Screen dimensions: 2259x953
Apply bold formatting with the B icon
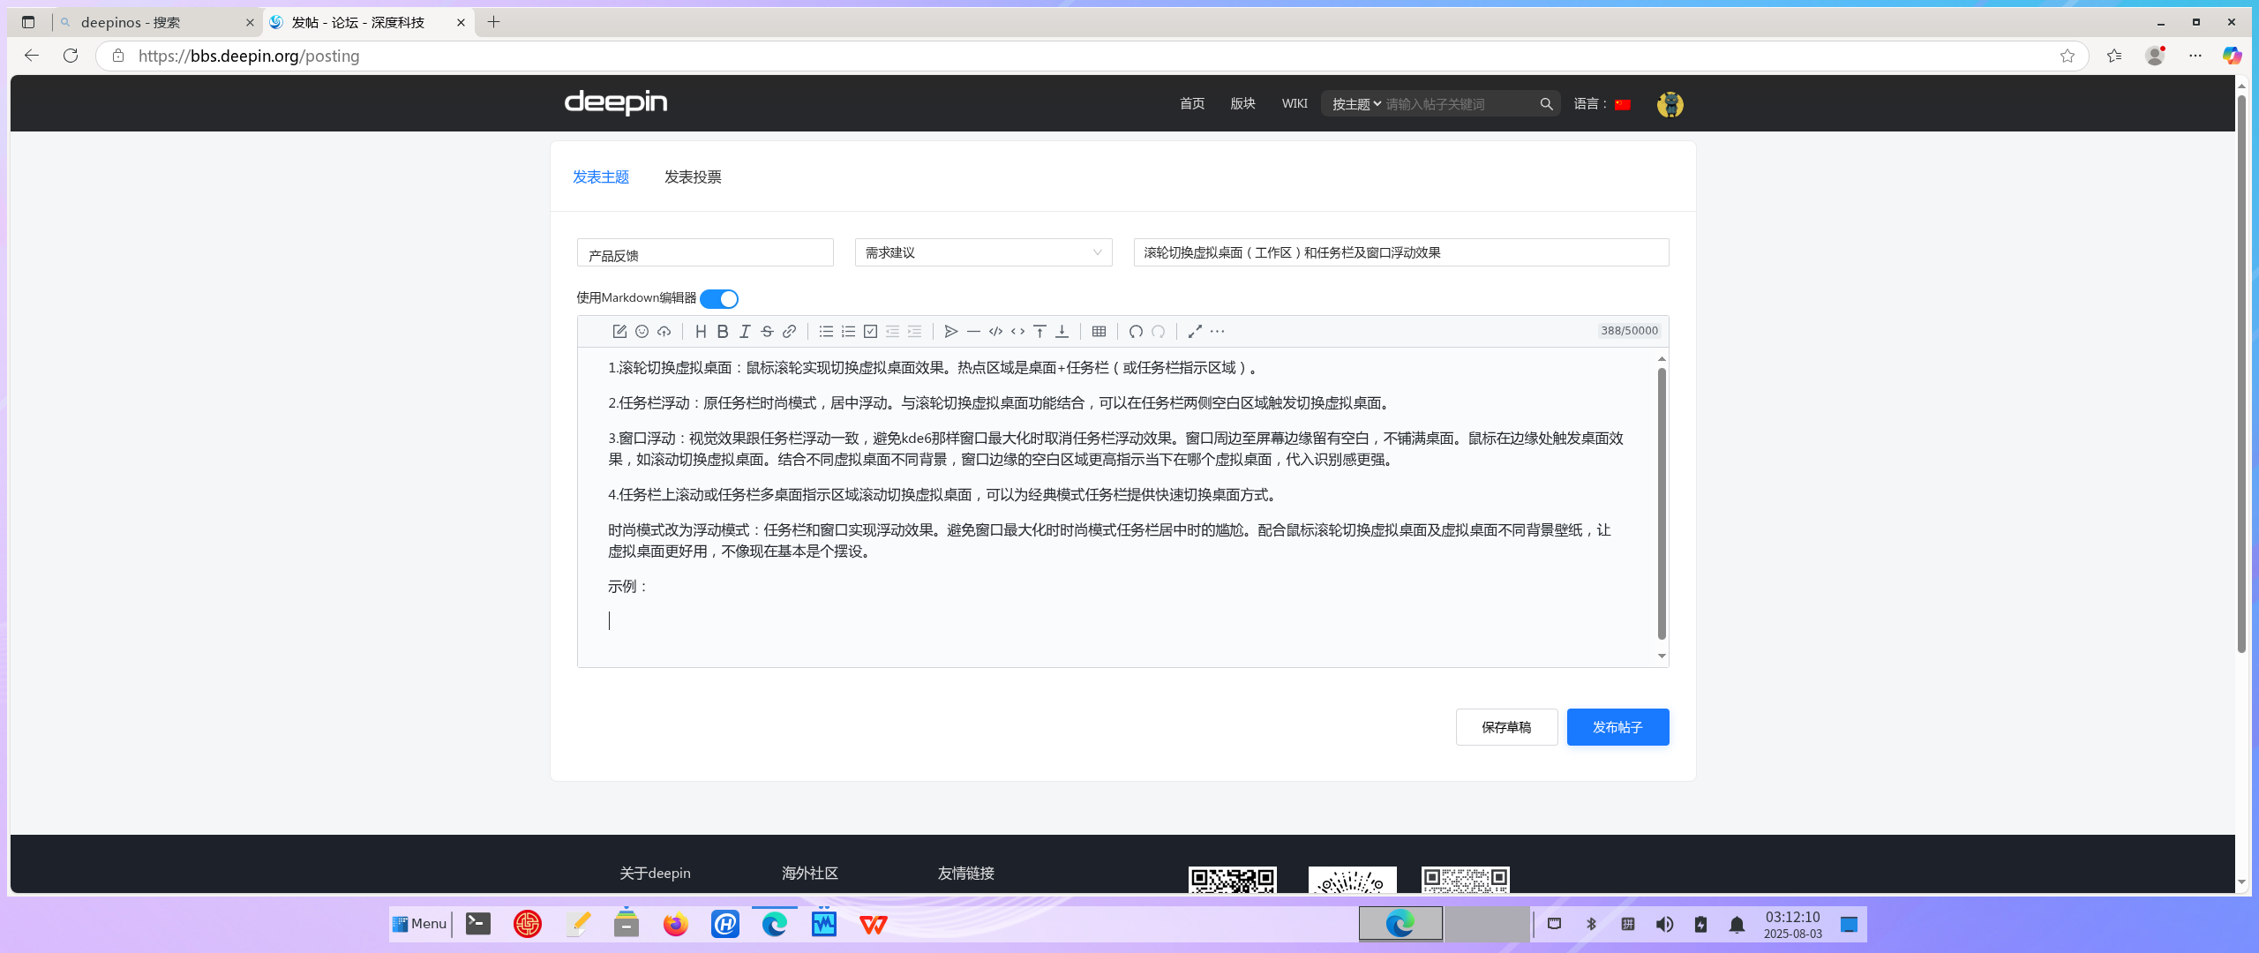(x=723, y=332)
